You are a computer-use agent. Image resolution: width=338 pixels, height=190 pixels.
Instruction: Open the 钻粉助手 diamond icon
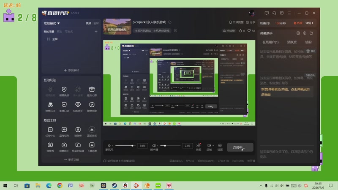point(78,105)
